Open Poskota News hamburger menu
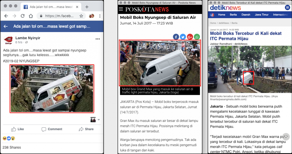Screen dimensions: 292x154 [121, 9]
